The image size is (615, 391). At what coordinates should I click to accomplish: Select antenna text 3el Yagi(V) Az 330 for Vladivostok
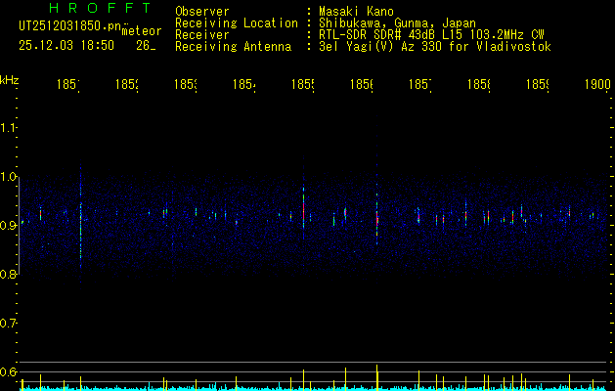point(435,47)
